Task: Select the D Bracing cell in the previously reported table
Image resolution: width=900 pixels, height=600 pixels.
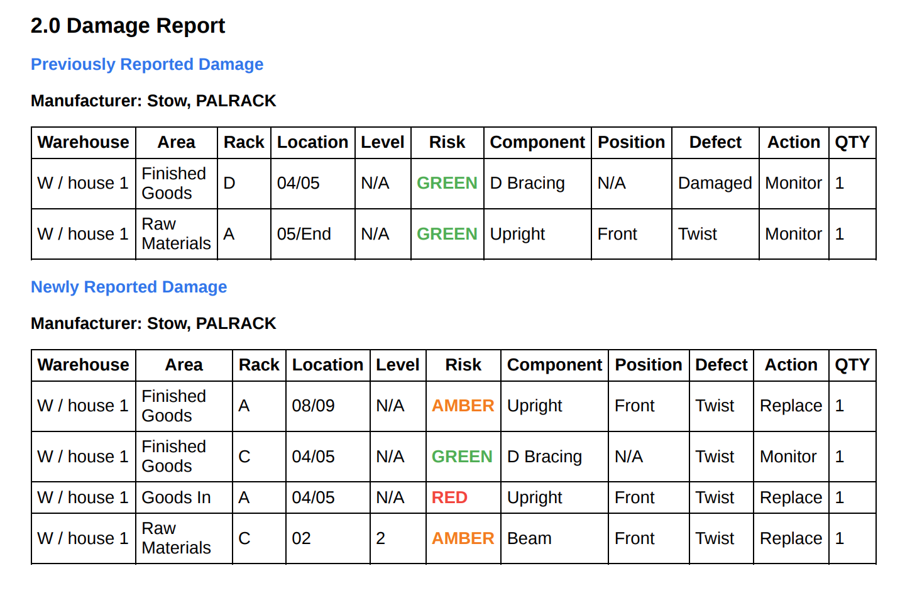Action: (x=527, y=183)
